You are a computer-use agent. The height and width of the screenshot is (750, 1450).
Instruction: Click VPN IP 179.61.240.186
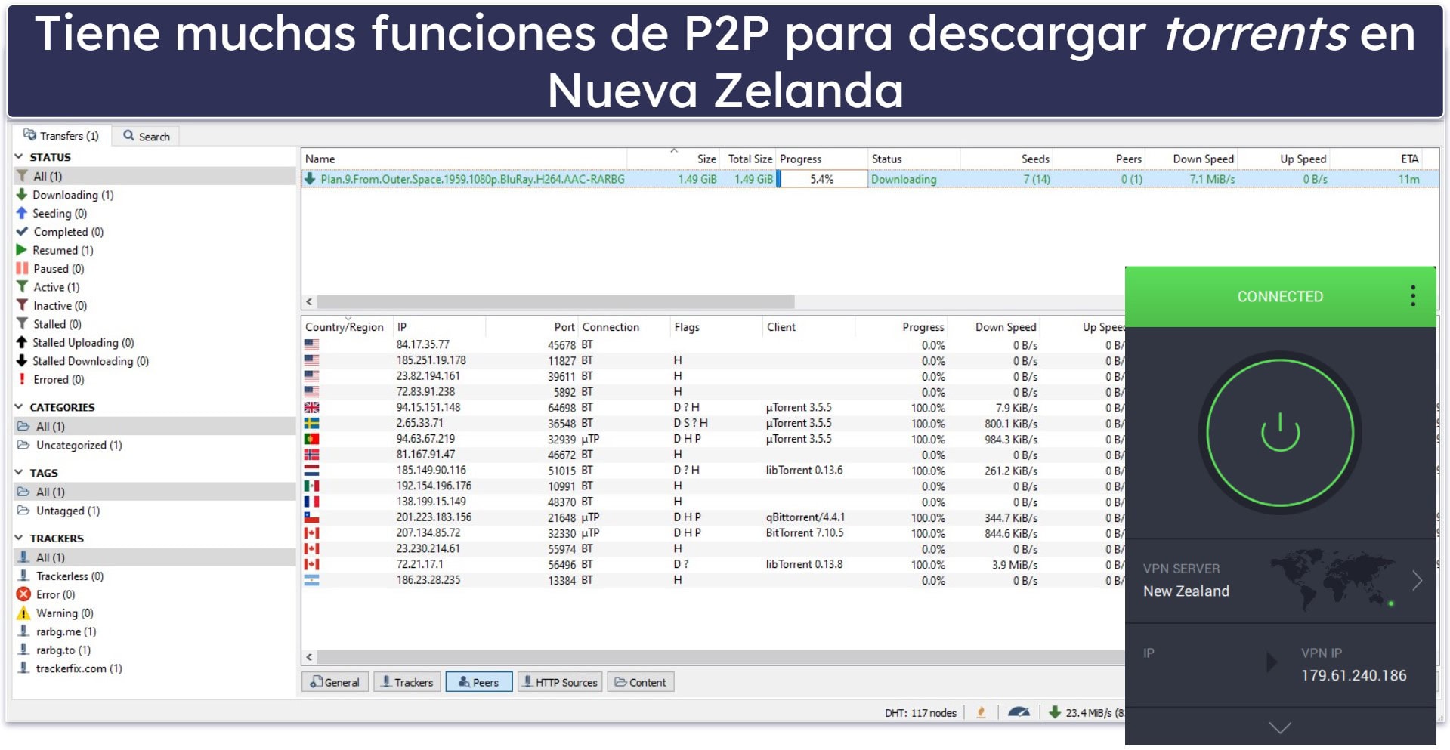point(1353,675)
